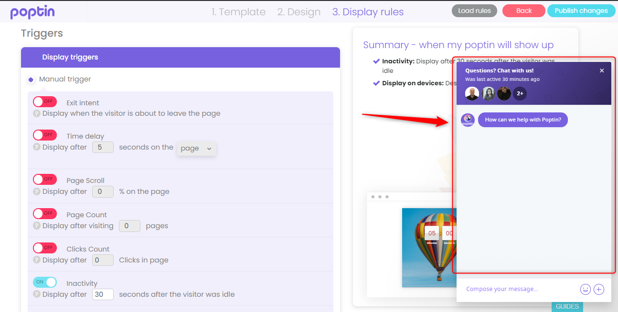
Task: Click the first agent avatar in chat header
Action: tap(472, 93)
